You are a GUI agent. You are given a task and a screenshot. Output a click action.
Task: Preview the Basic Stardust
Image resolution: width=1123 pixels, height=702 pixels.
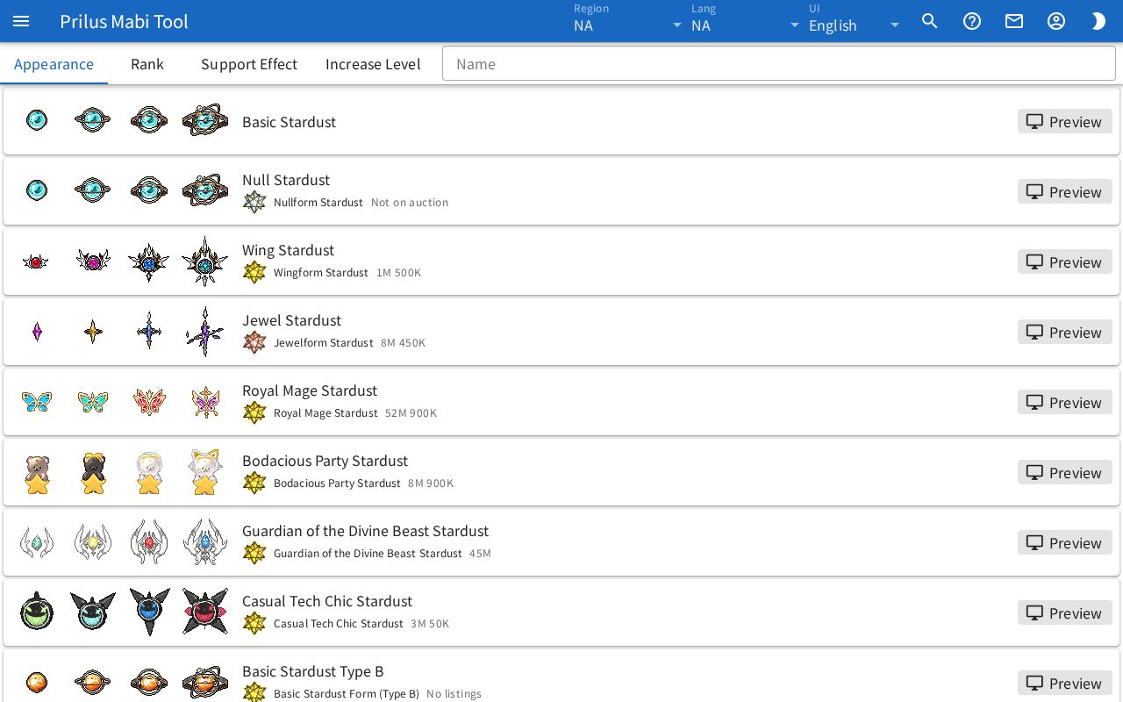click(1065, 121)
